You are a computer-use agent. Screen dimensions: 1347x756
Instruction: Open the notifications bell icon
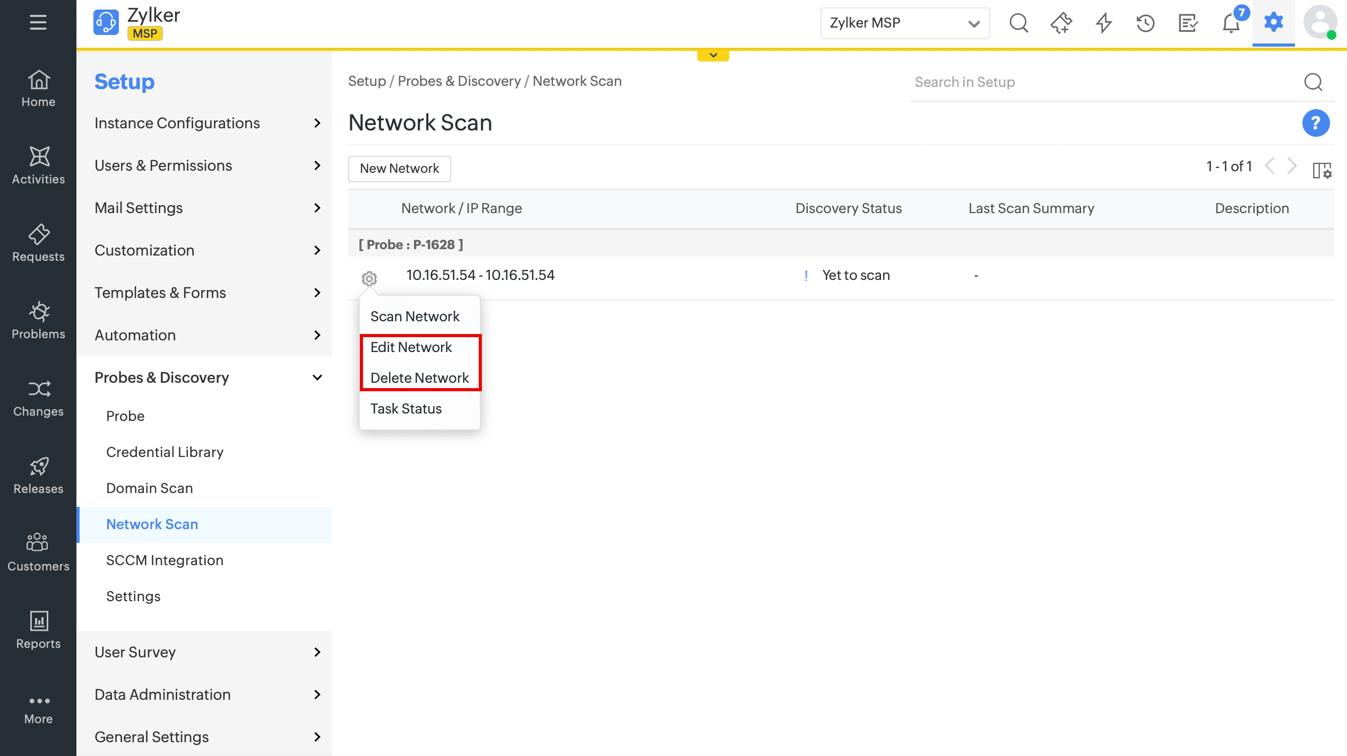click(1230, 23)
